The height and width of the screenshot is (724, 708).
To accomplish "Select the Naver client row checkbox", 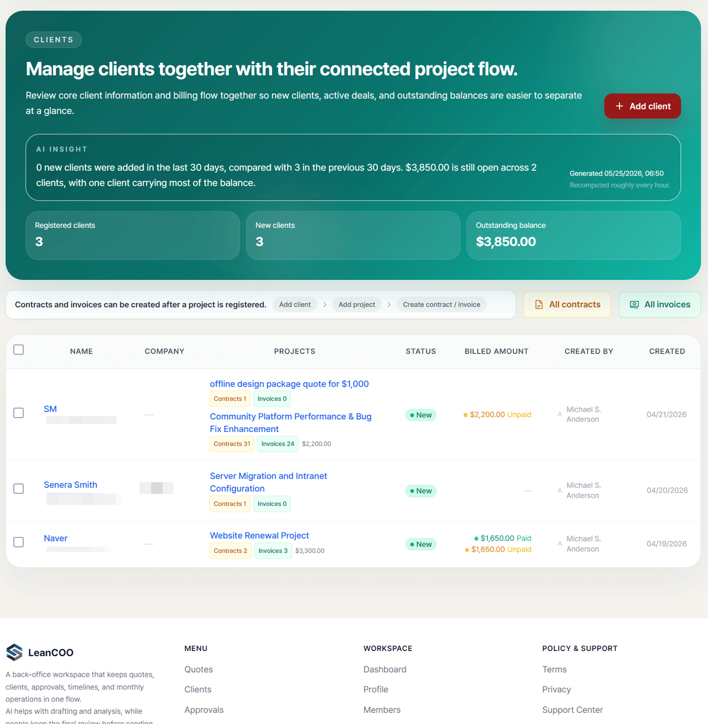I will [19, 542].
